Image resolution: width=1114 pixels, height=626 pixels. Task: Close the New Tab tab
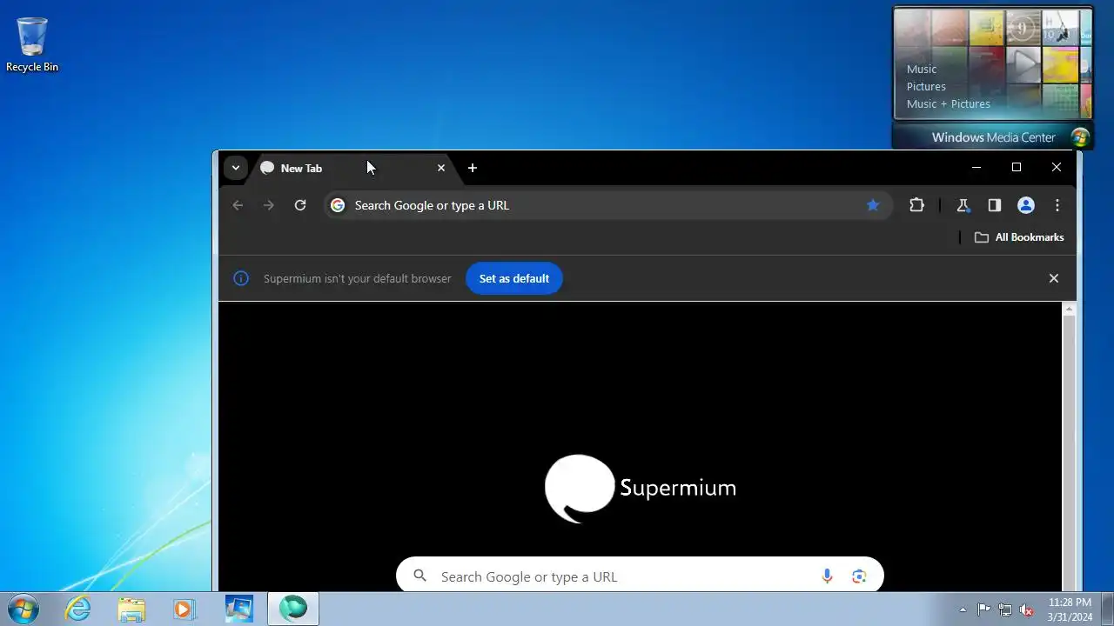point(441,168)
